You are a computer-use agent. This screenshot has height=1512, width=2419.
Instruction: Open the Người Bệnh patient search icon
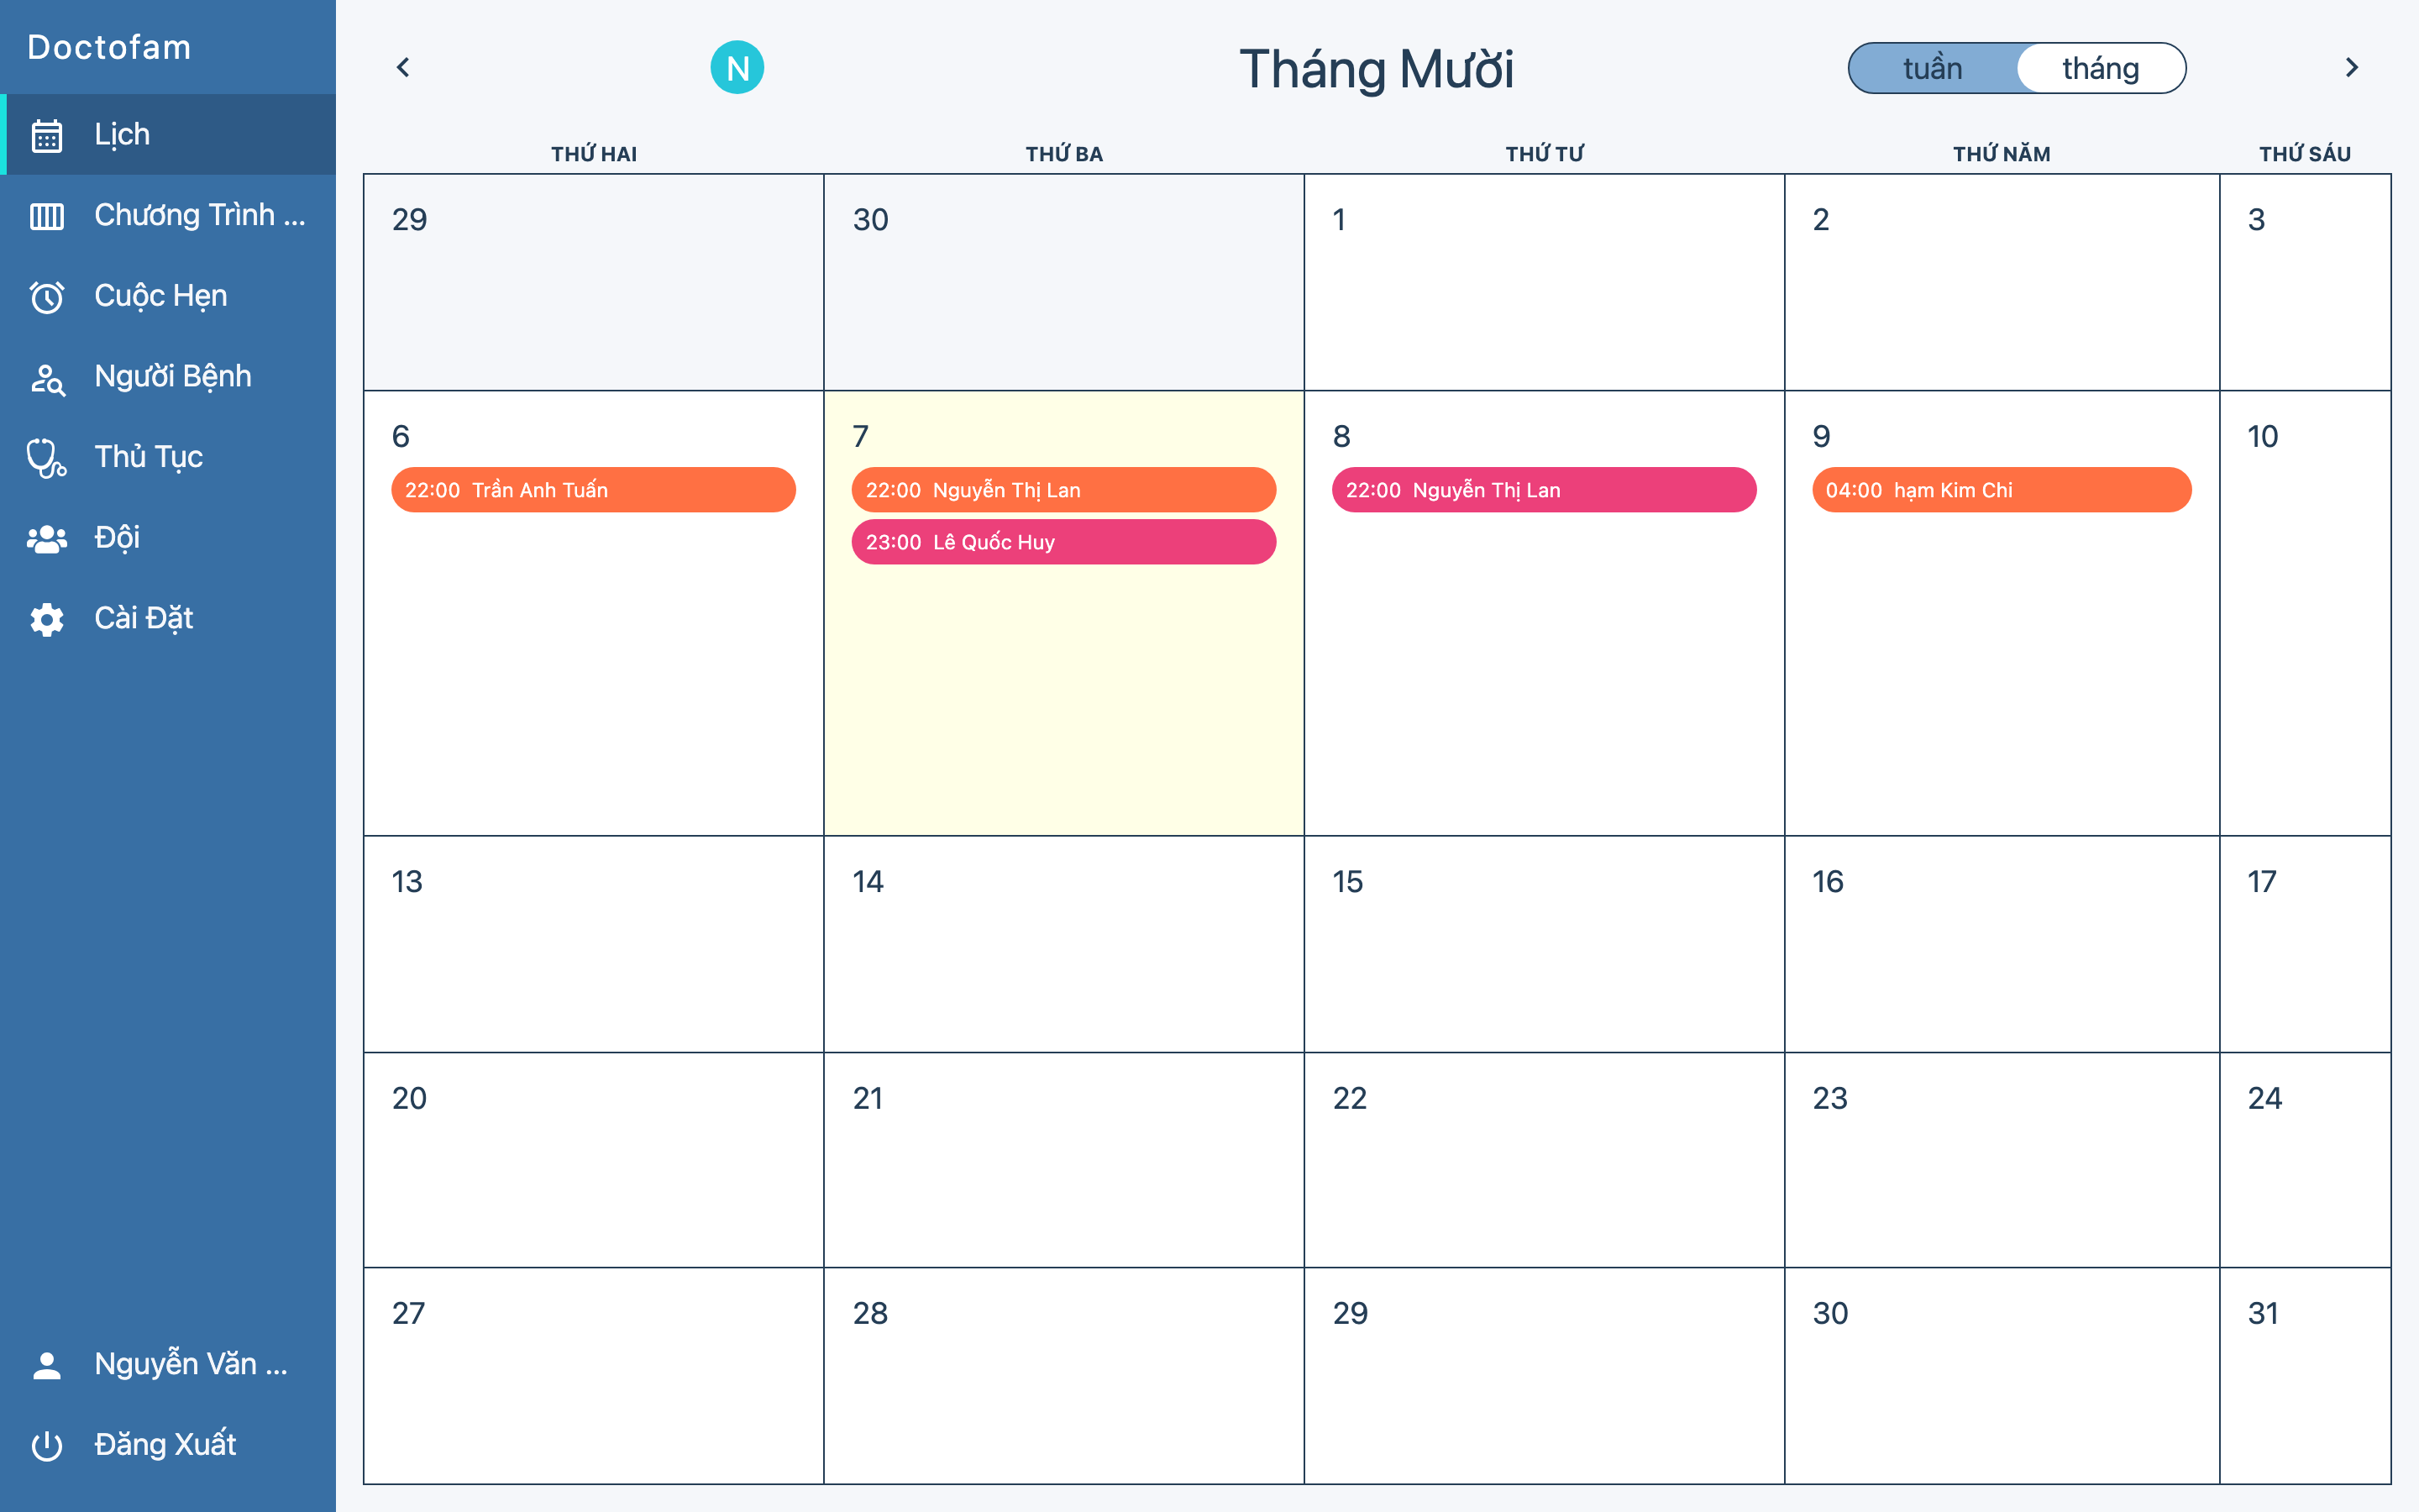coord(47,378)
